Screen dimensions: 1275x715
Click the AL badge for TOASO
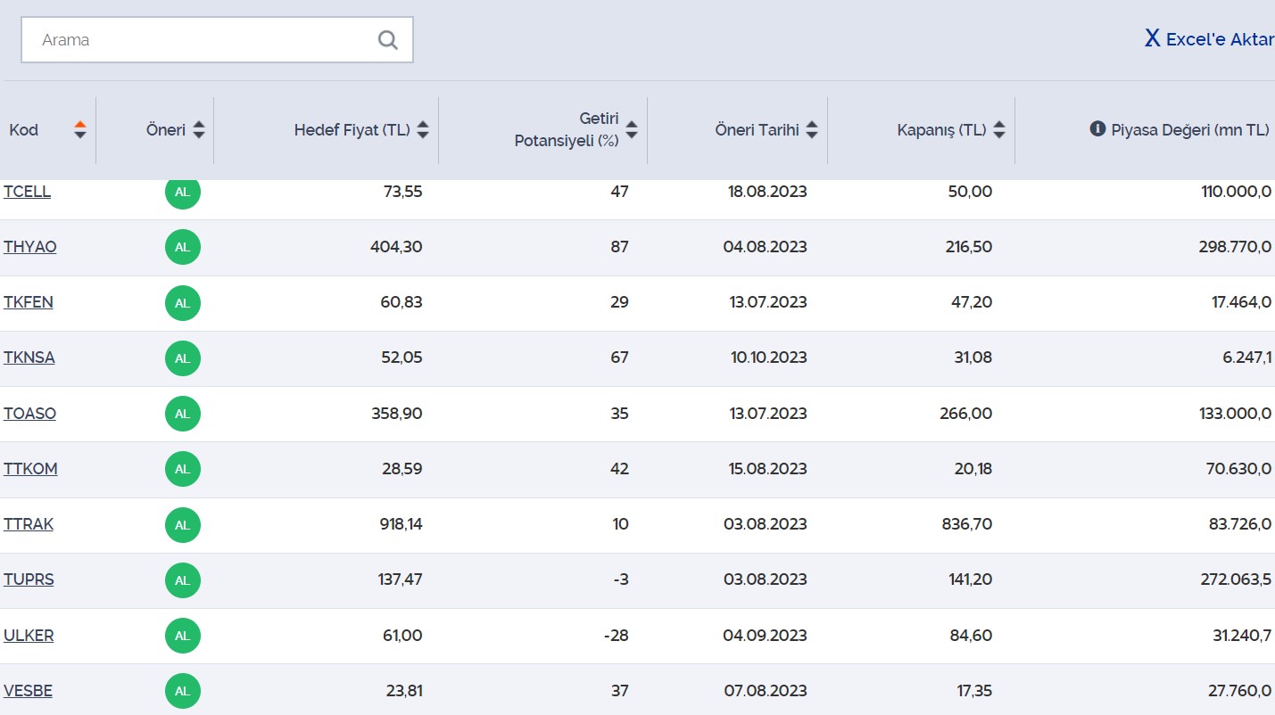tap(183, 414)
